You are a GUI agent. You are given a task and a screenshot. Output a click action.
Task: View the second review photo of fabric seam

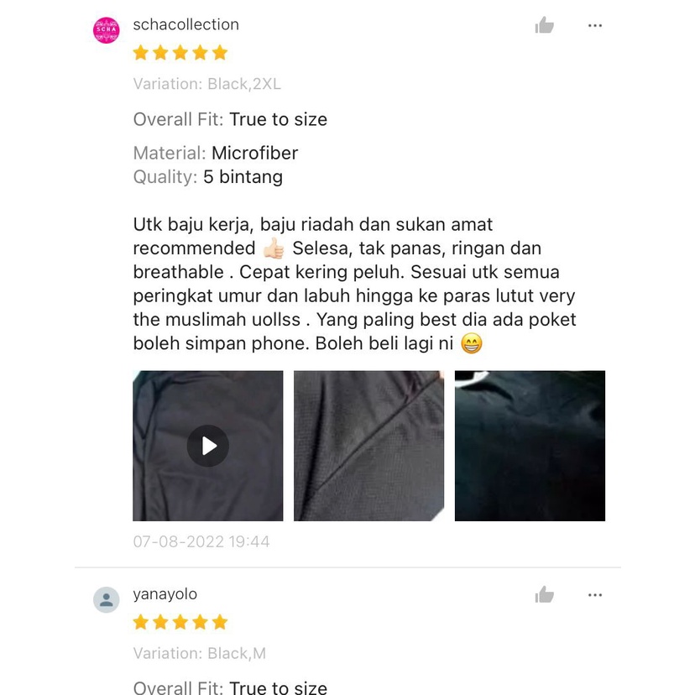click(x=368, y=446)
